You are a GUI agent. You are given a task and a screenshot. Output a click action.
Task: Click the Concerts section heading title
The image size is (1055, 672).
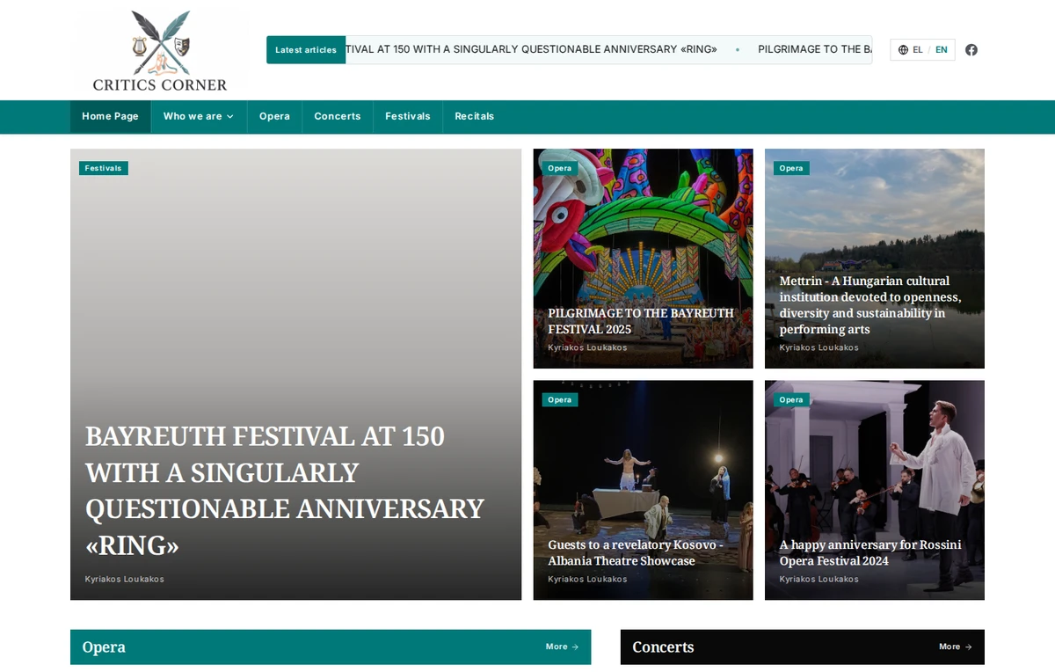(x=663, y=647)
